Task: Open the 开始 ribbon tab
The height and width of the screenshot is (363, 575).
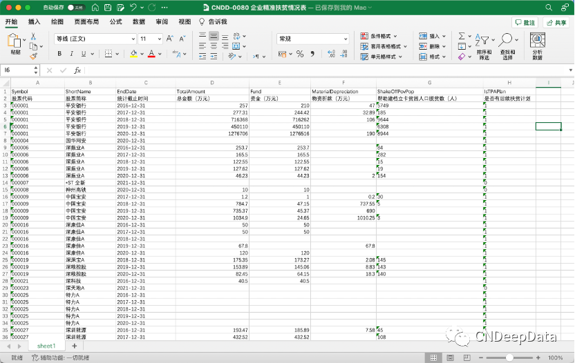Action: [x=11, y=21]
